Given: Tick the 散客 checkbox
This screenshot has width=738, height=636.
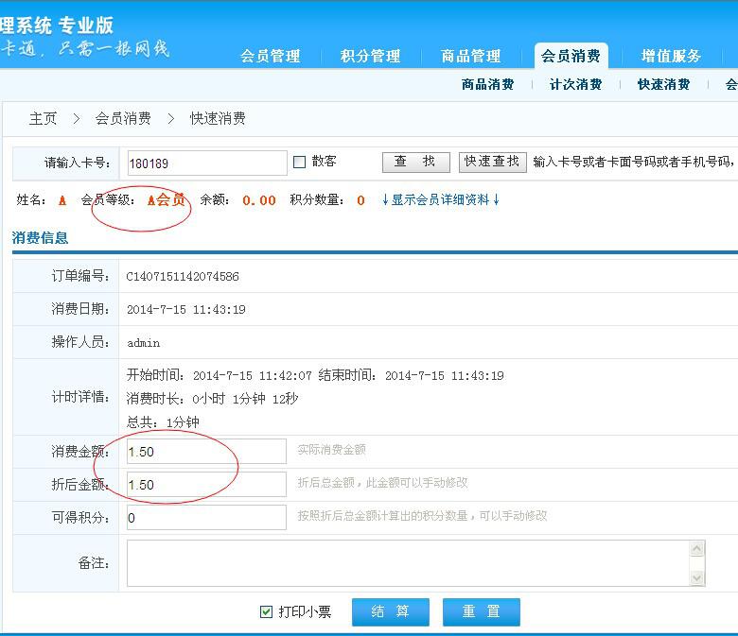Looking at the screenshot, I should click(299, 162).
